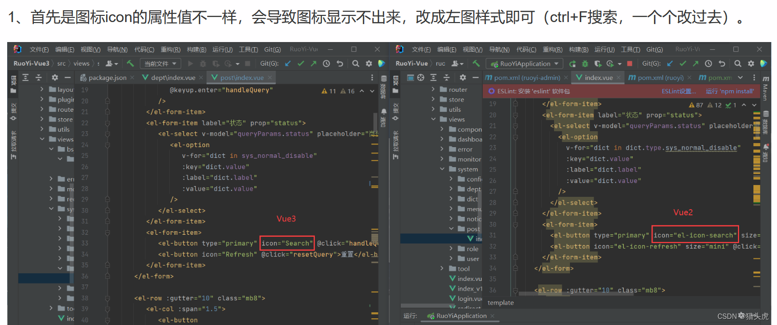Expand all in RuoYi-Vue3 project panel
Viewport: 777px width, 325px height.
click(x=26, y=77)
